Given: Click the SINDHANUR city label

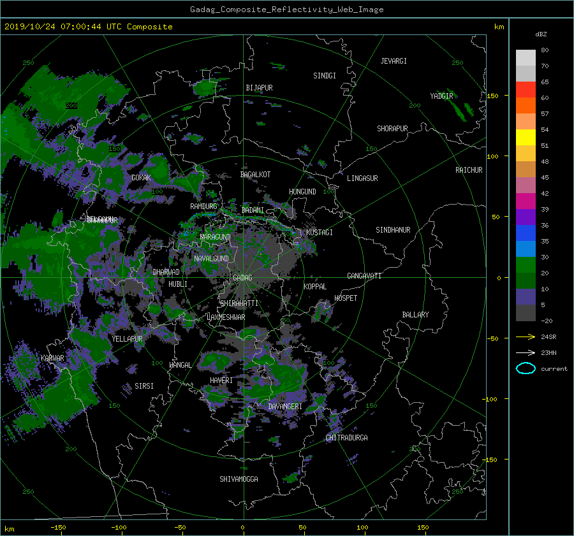Looking at the screenshot, I should [393, 230].
